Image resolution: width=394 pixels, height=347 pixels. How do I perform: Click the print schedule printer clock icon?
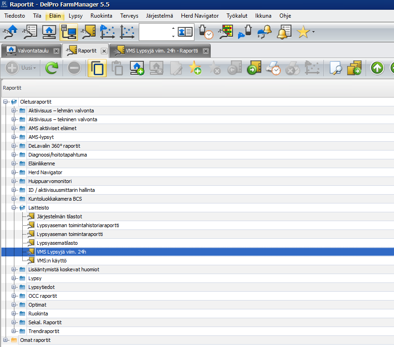coord(273,68)
